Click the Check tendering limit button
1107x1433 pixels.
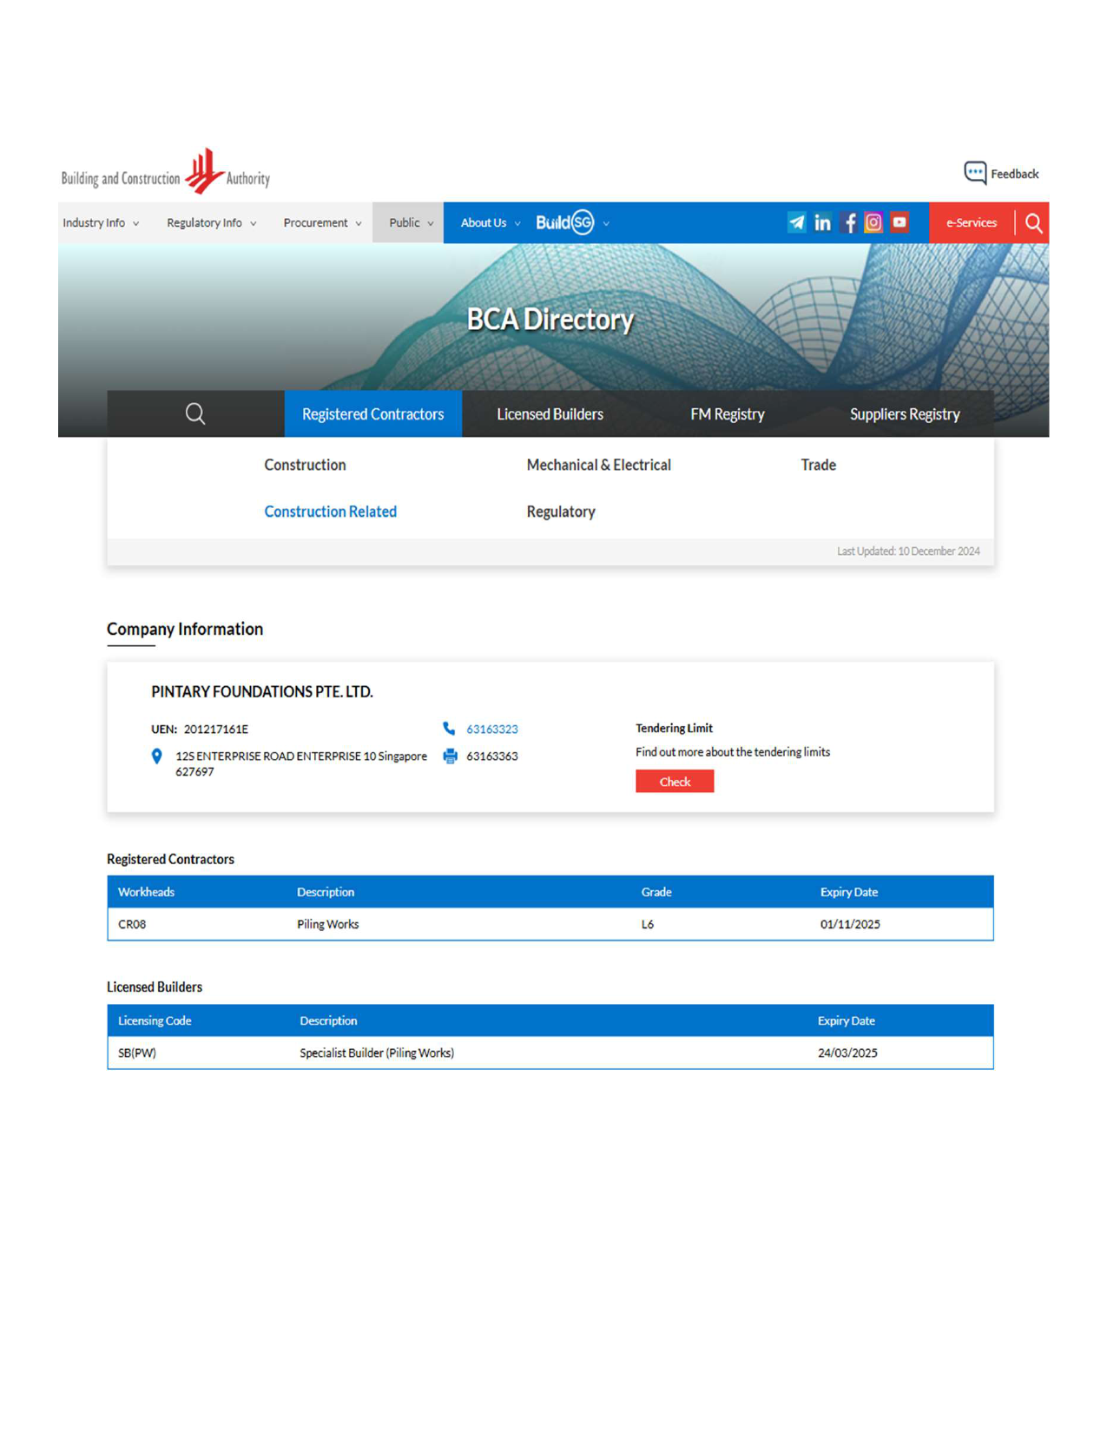[x=675, y=782]
